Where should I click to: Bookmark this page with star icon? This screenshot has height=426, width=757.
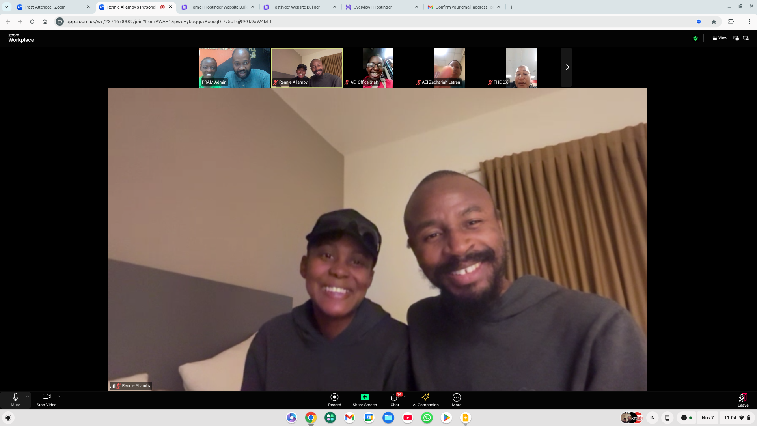[x=714, y=22]
